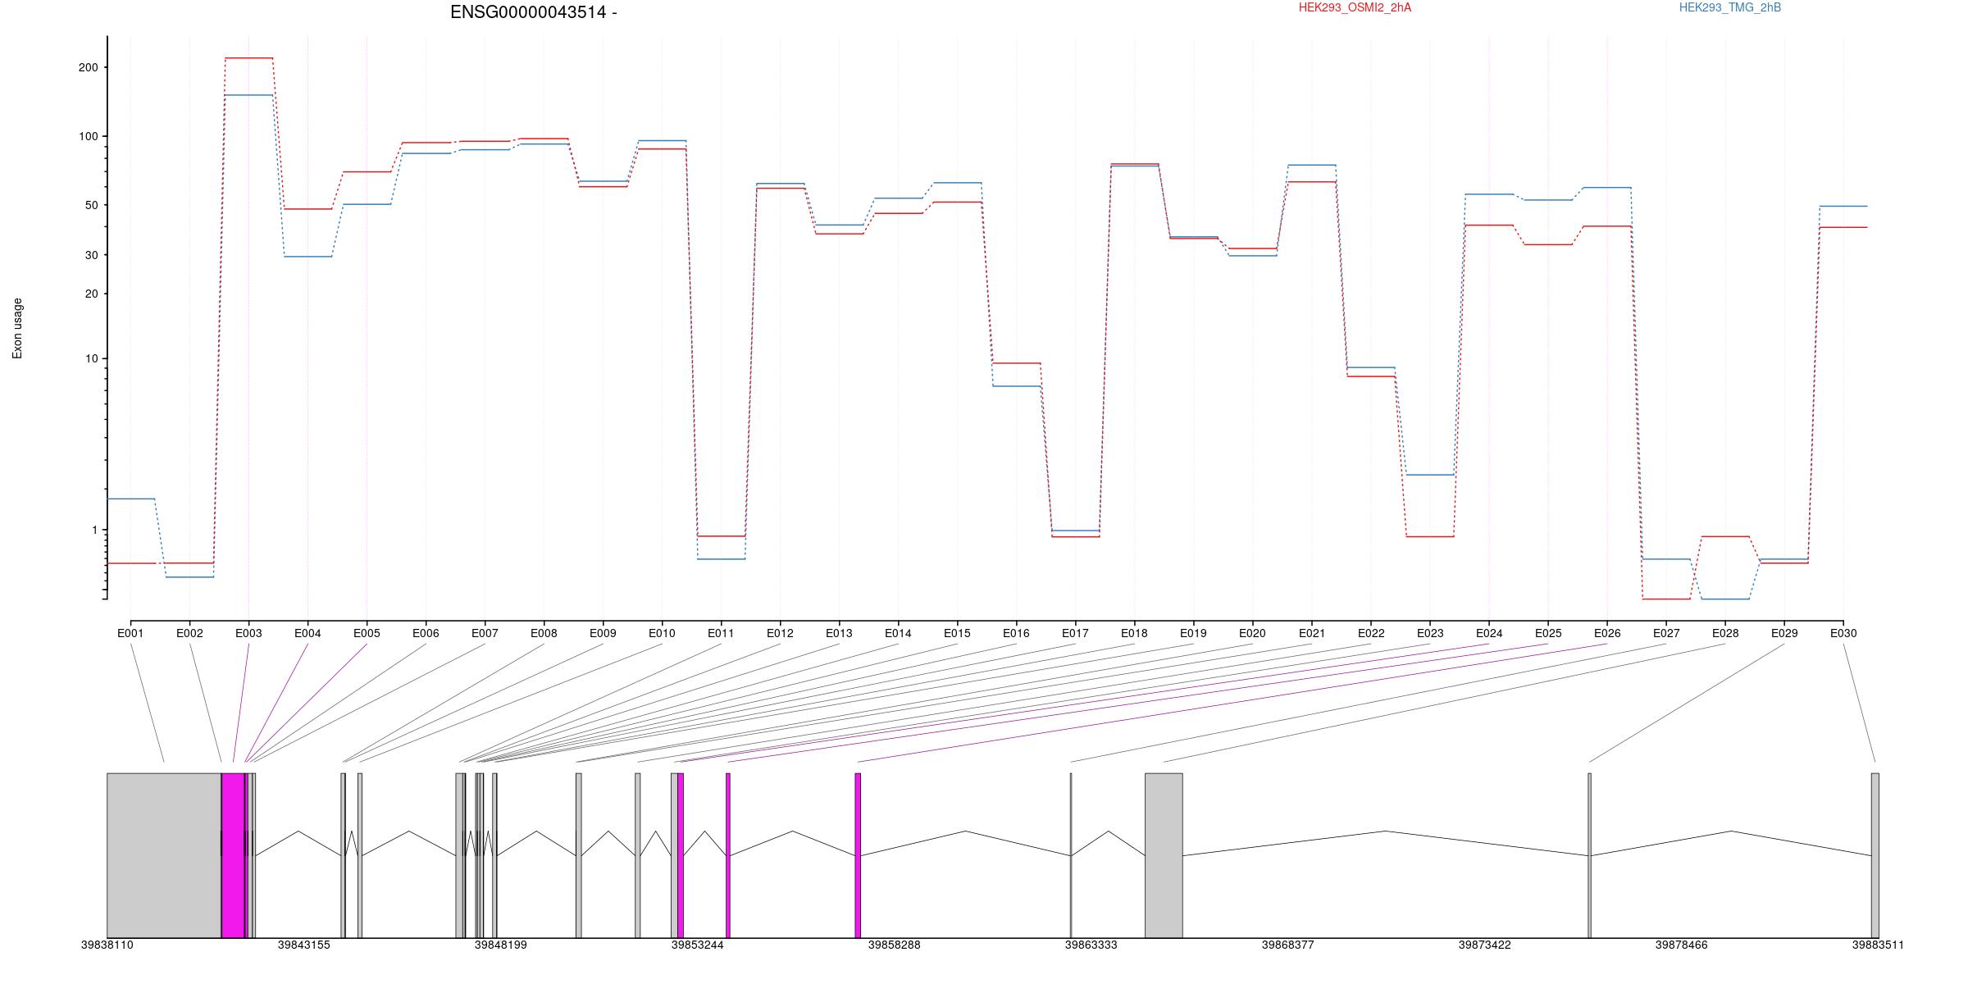Click exon label E001
This screenshot has height=984, width=1968.
coord(130,633)
